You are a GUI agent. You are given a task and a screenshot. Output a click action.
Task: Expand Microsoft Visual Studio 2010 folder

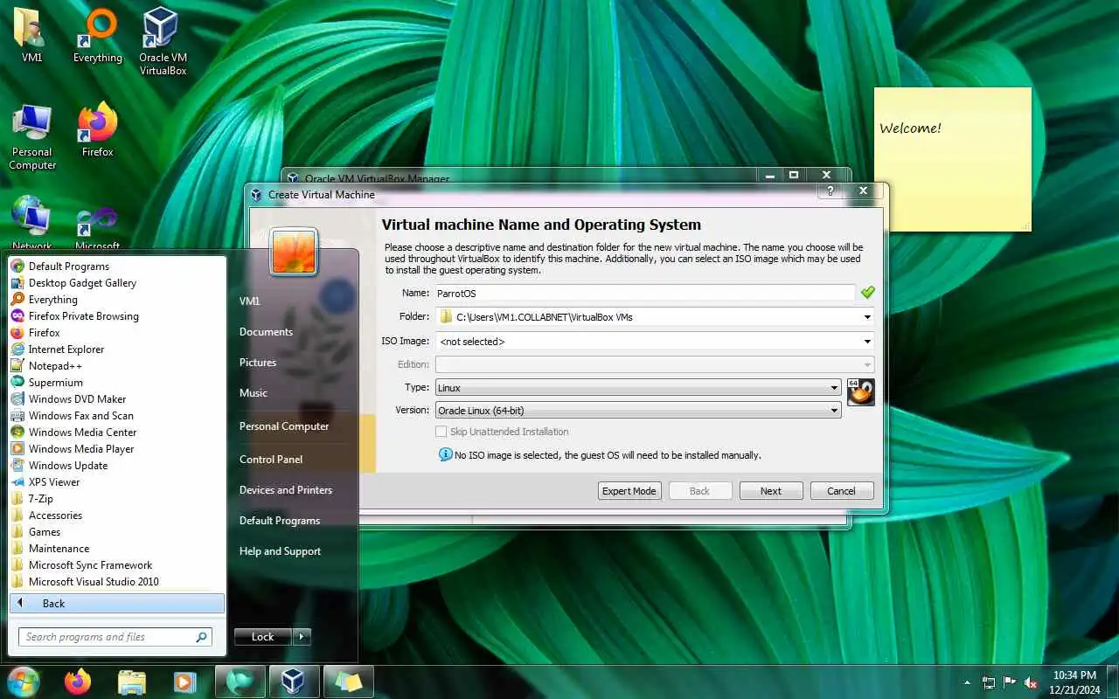(94, 582)
